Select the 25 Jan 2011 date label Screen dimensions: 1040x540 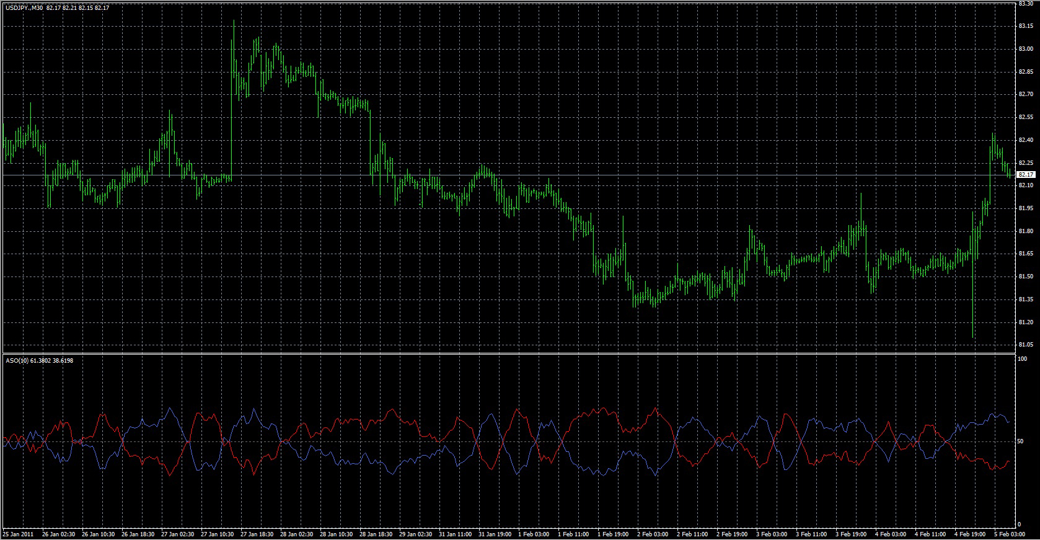[18, 534]
